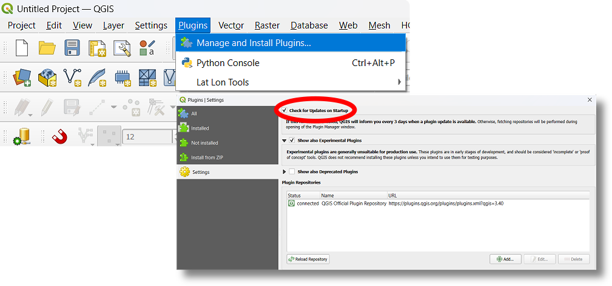The height and width of the screenshot is (286, 612).
Task: Open the Raster menu
Action: [267, 25]
